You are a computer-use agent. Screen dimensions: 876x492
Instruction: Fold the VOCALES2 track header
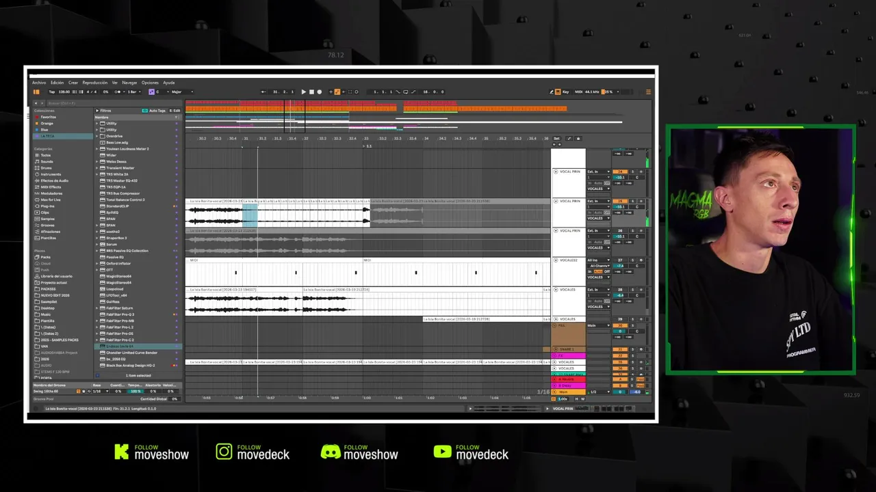point(556,260)
